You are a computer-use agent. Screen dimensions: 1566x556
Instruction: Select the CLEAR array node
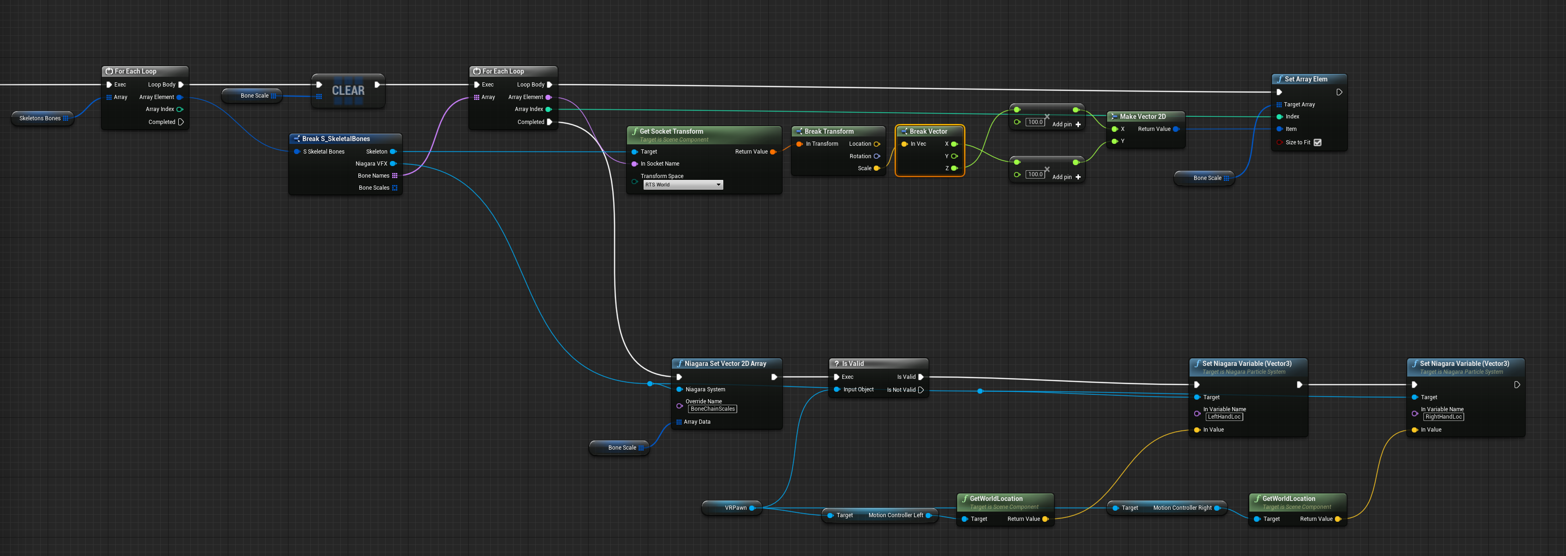point(348,91)
